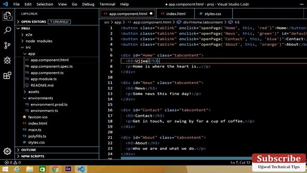Open styles.css in the explorer tree

pos(36,142)
